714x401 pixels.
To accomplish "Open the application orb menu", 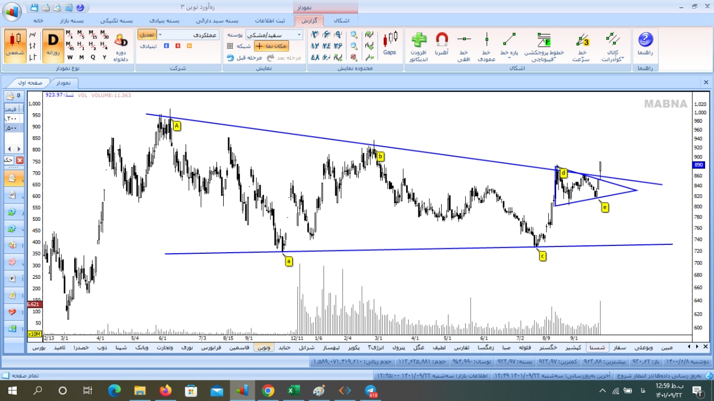I will tap(12, 11).
